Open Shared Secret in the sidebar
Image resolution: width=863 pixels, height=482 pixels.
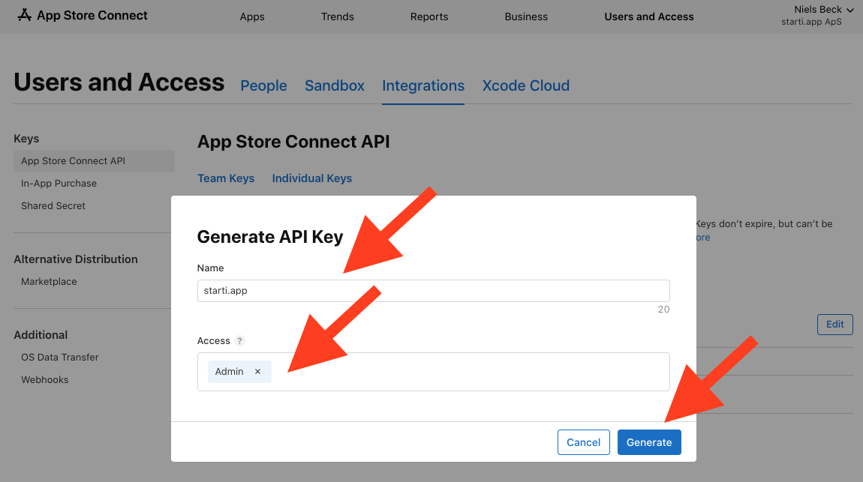pyautogui.click(x=53, y=206)
